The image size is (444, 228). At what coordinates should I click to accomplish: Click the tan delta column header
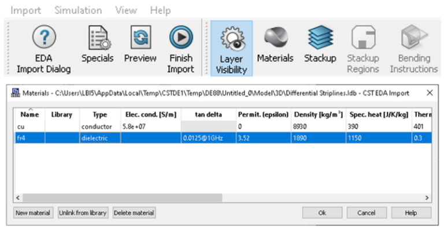(x=208, y=115)
